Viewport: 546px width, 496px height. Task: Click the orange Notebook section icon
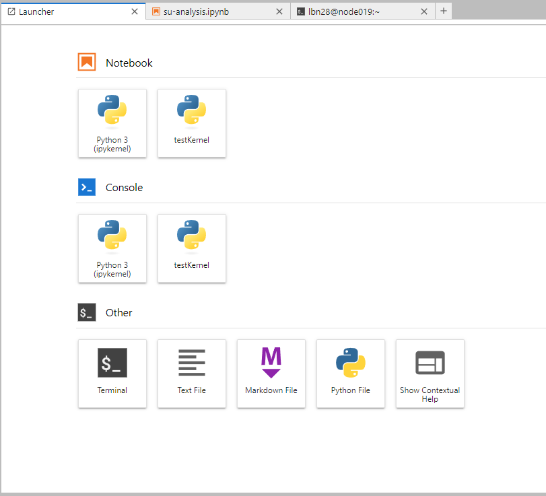(x=87, y=62)
